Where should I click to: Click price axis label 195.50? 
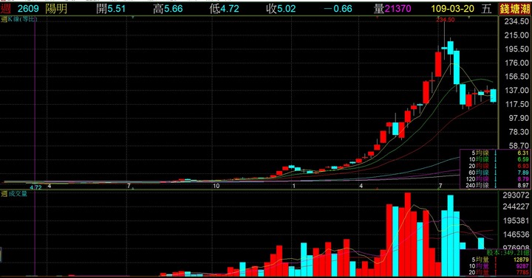point(516,49)
